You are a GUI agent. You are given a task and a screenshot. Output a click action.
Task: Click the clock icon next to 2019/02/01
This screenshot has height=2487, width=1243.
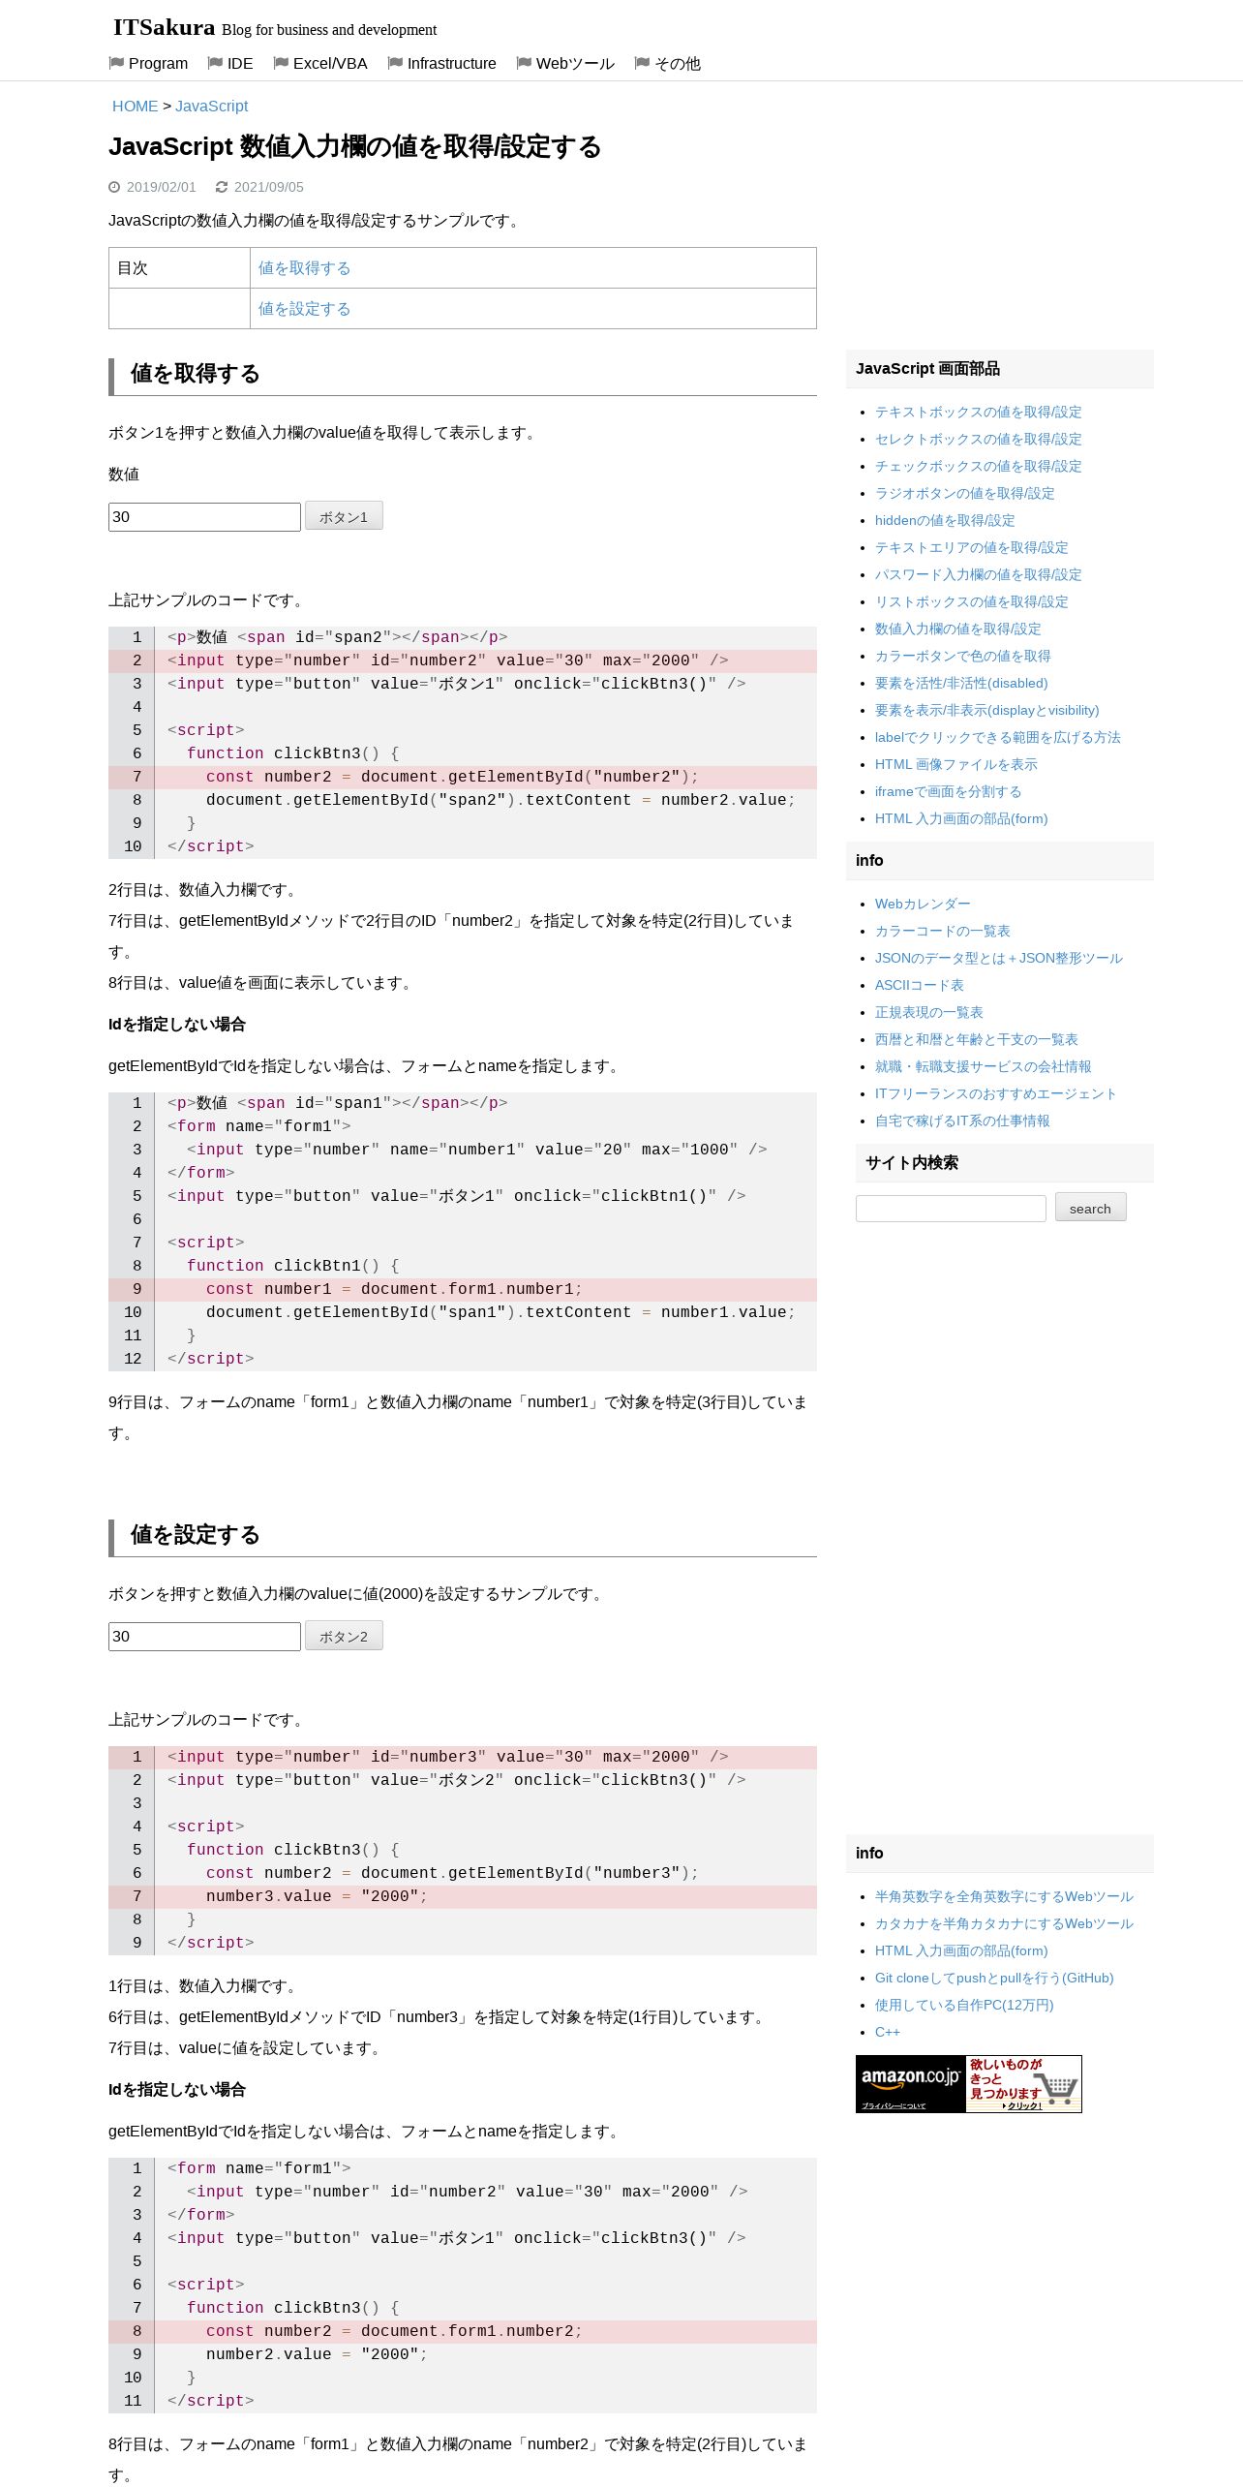(114, 187)
